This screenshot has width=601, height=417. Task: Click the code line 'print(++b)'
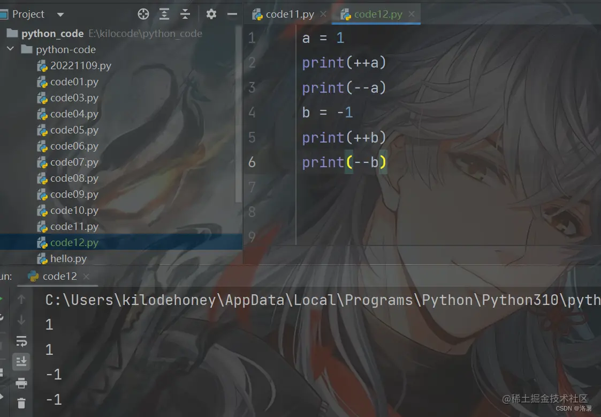coord(344,137)
